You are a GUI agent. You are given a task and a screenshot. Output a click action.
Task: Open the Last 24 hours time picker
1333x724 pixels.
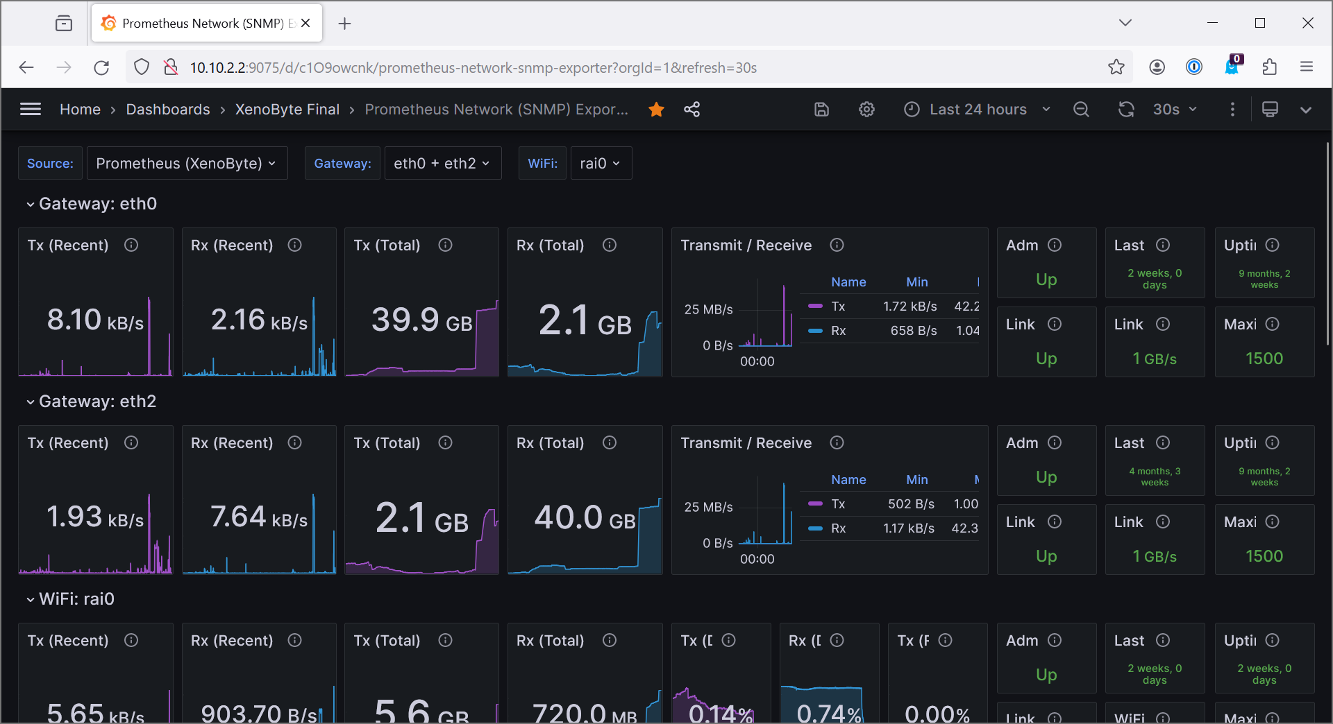coord(977,109)
